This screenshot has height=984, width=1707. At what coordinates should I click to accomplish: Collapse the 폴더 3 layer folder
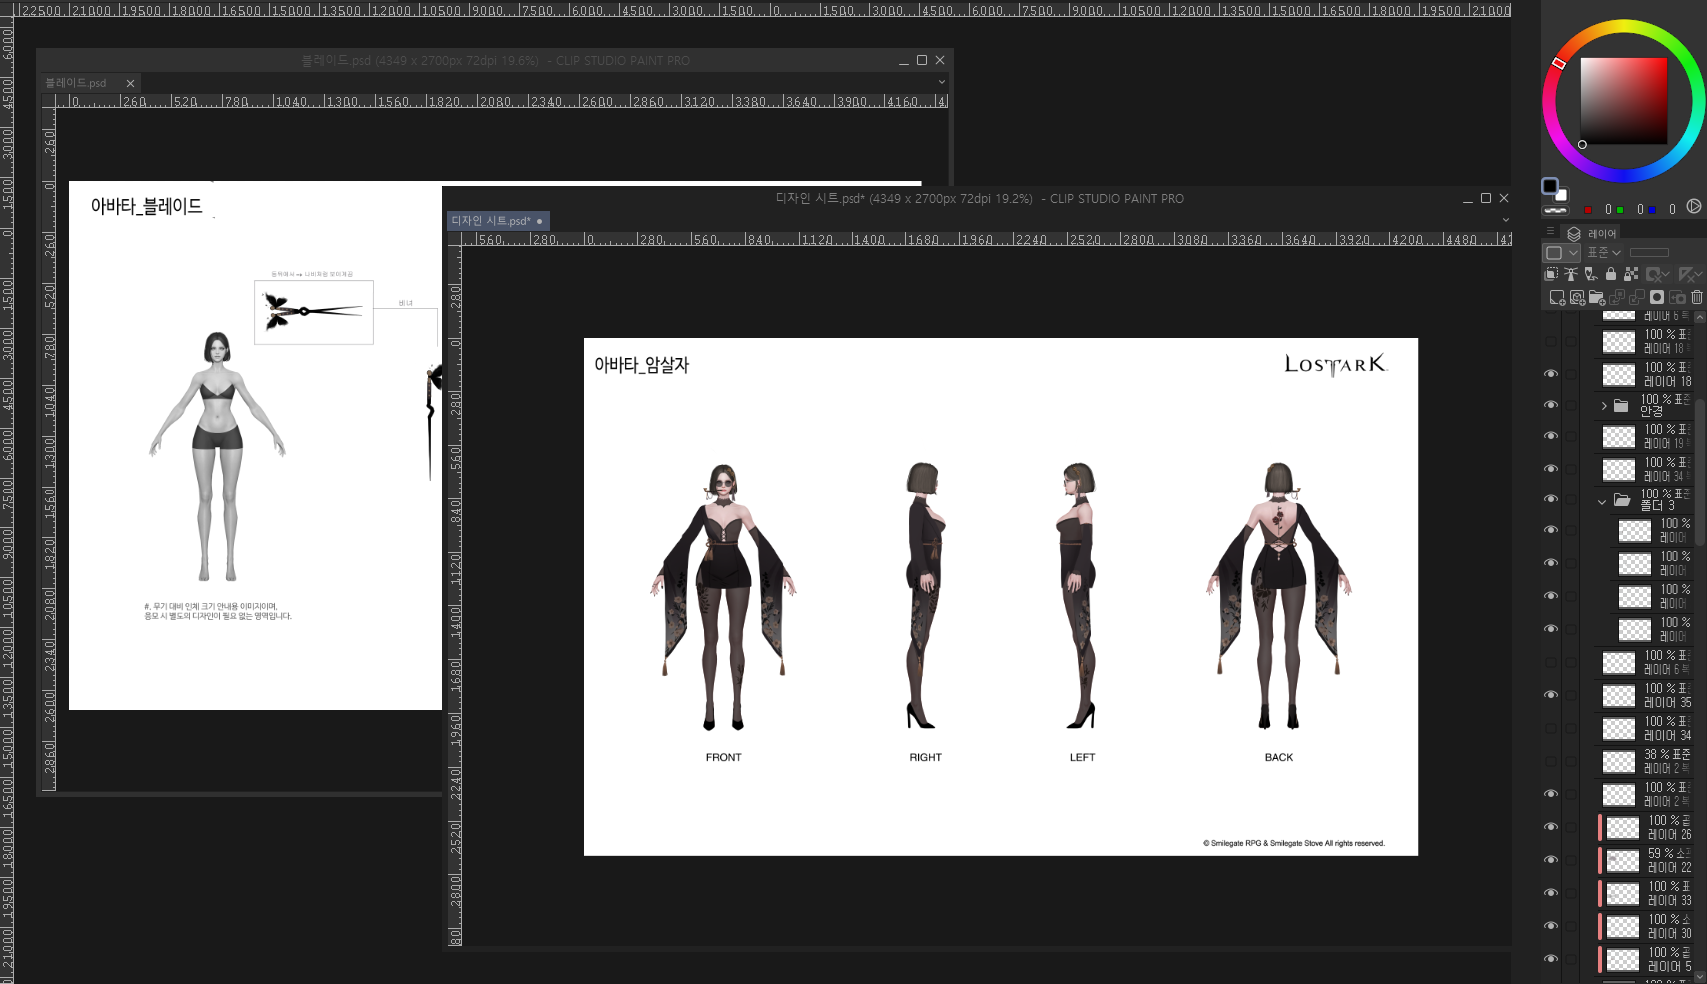(1602, 501)
